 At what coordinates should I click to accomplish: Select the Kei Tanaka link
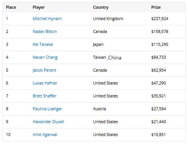point(43,44)
